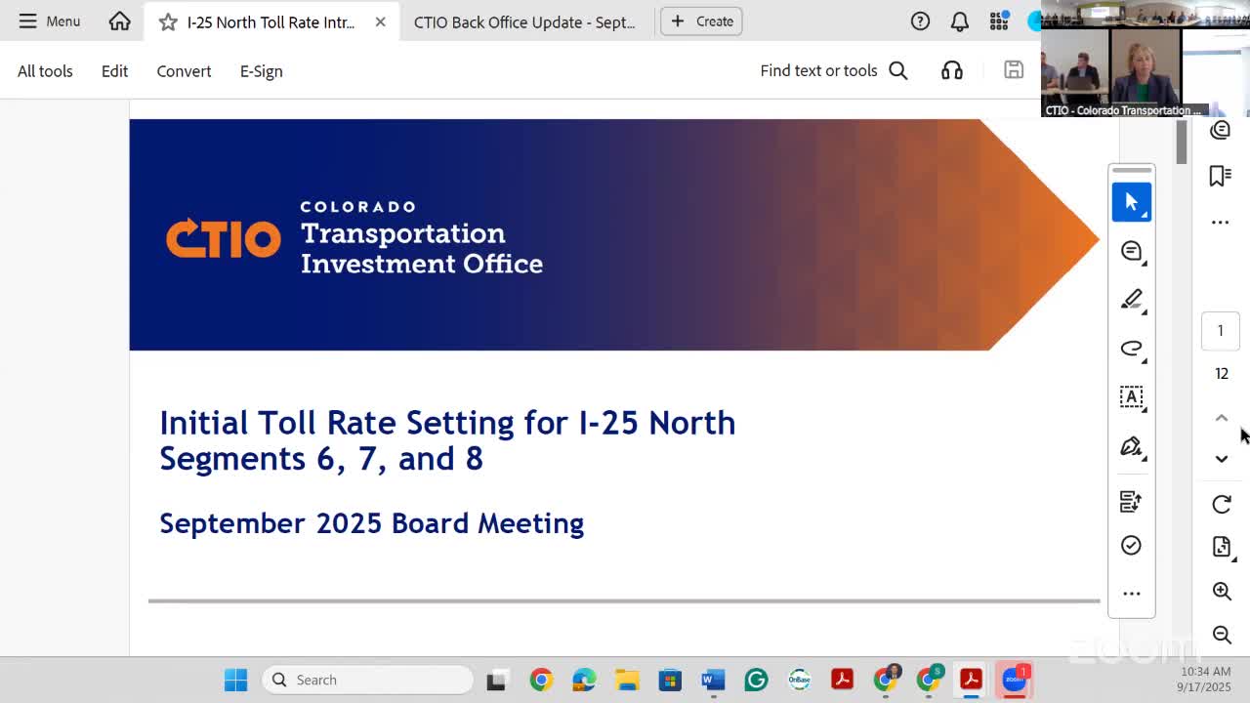1250x703 pixels.
Task: Rotate the page clockwise
Action: pos(1222,504)
